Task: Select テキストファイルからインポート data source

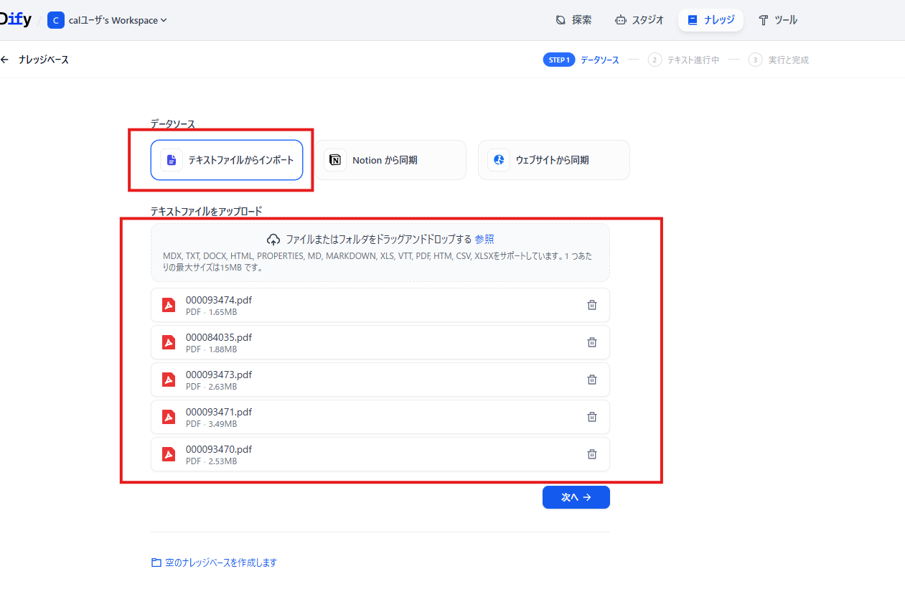Action: point(227,160)
